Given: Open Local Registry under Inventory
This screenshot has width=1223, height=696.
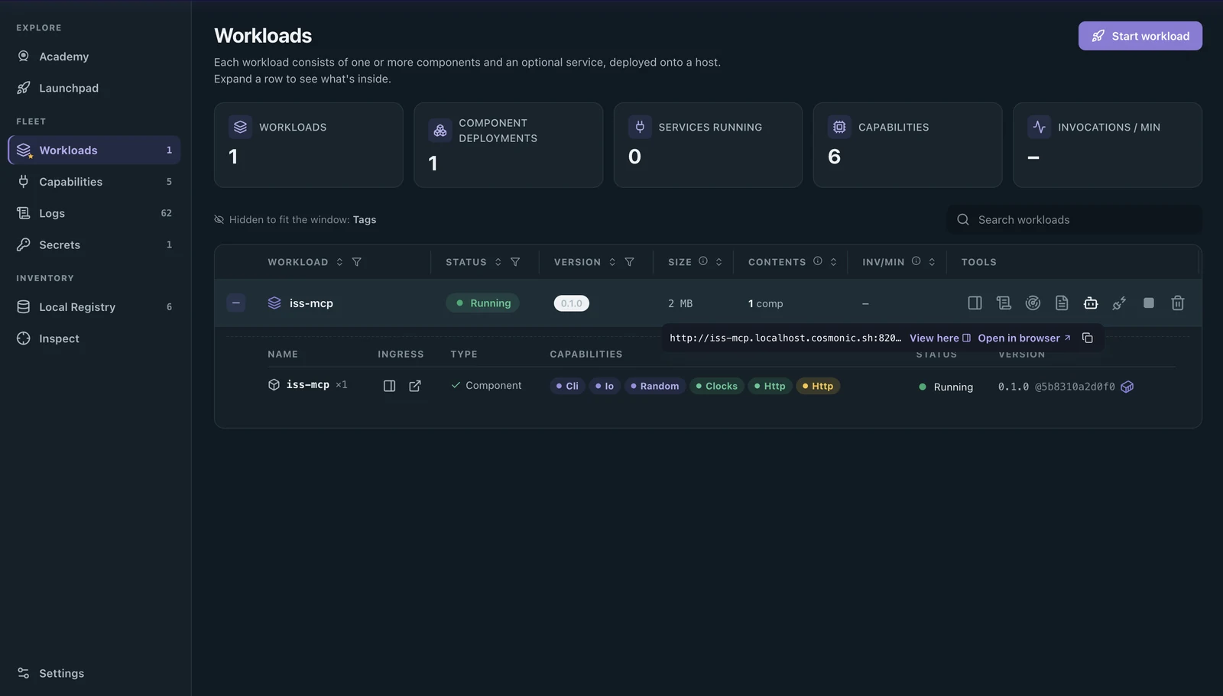Looking at the screenshot, I should pyautogui.click(x=94, y=307).
